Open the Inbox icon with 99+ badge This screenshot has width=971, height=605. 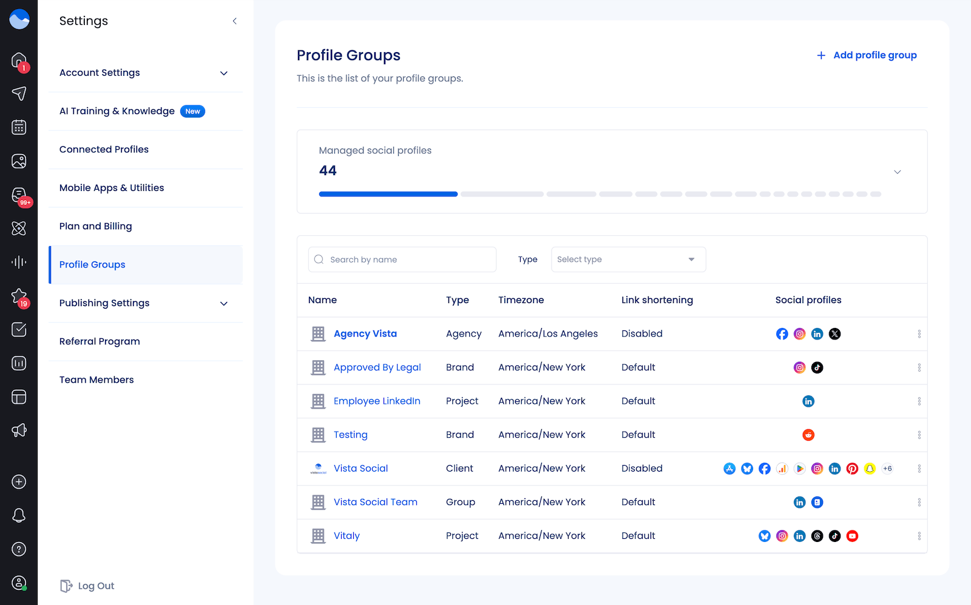pos(19,195)
